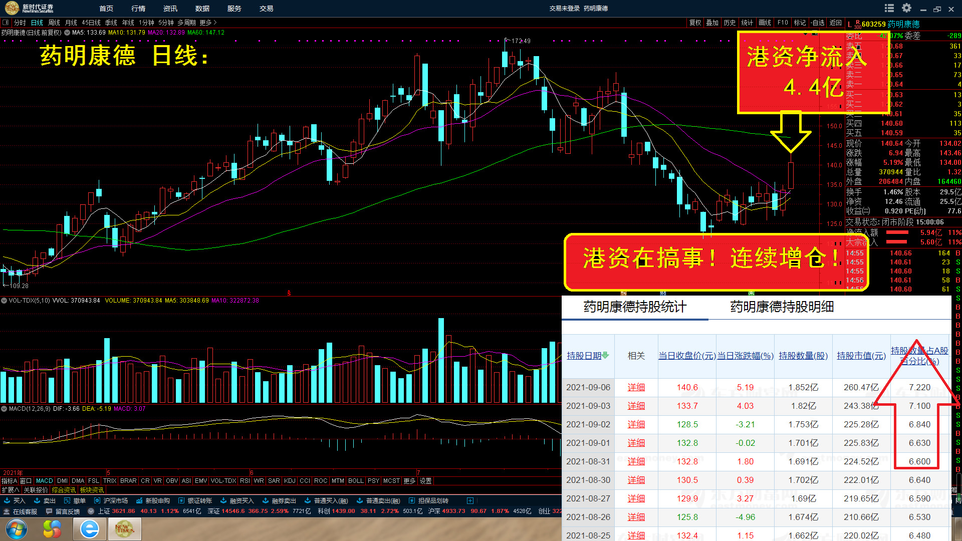Open the list view icon in title bar
This screenshot has width=962, height=541.
[x=889, y=8]
